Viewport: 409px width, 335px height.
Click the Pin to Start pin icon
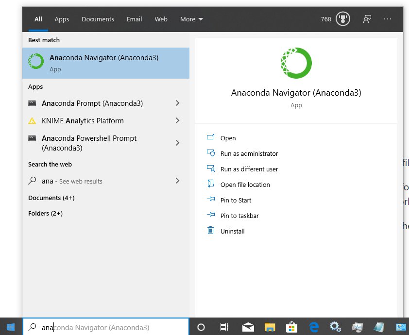click(x=211, y=200)
